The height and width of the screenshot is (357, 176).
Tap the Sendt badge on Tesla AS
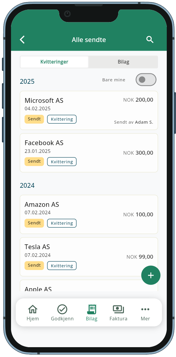34,266
